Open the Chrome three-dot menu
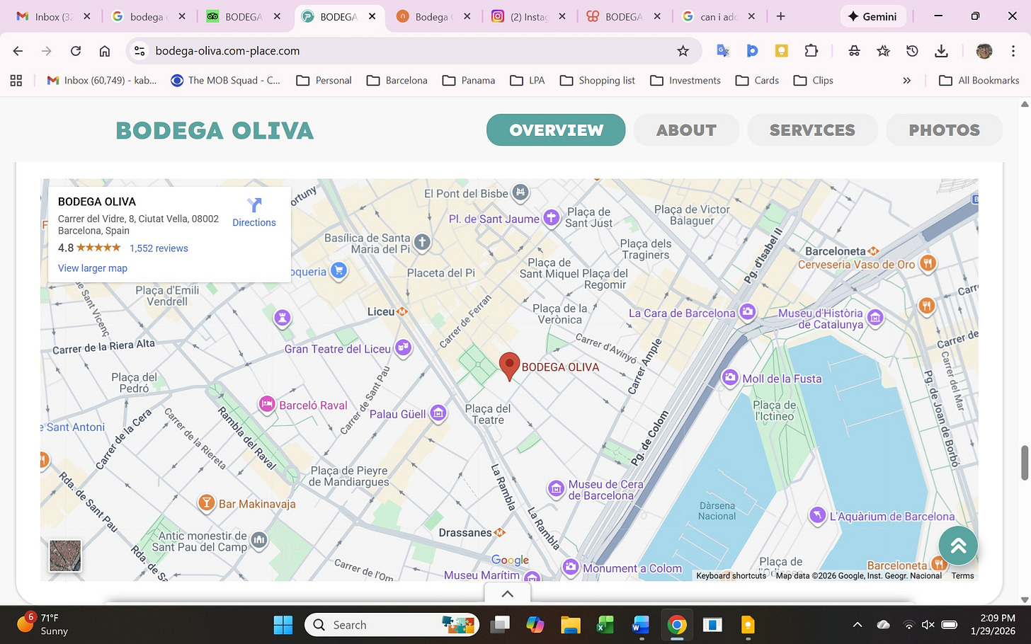This screenshot has width=1031, height=644. (x=1013, y=51)
